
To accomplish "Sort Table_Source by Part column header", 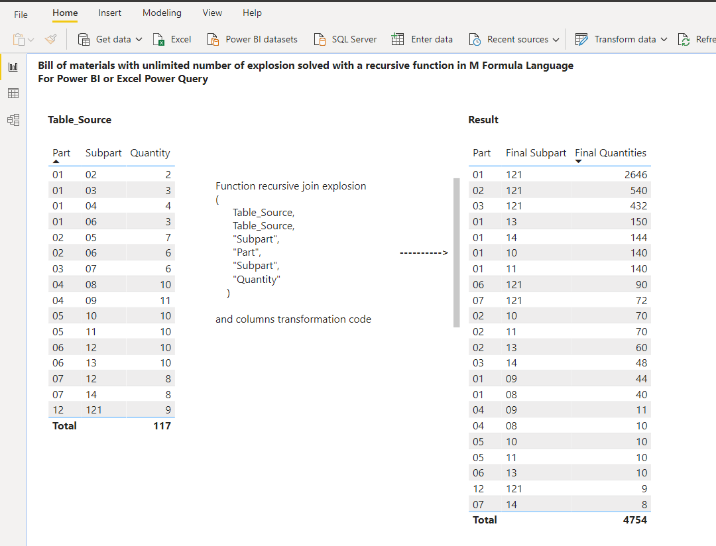I will click(62, 153).
